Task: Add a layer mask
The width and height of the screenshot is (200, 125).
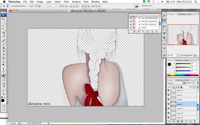Action: [178, 121]
